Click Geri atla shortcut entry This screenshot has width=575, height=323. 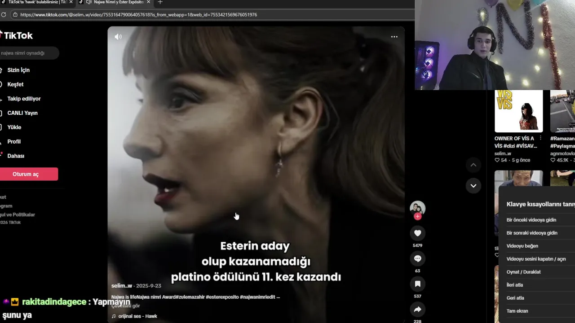click(515, 298)
